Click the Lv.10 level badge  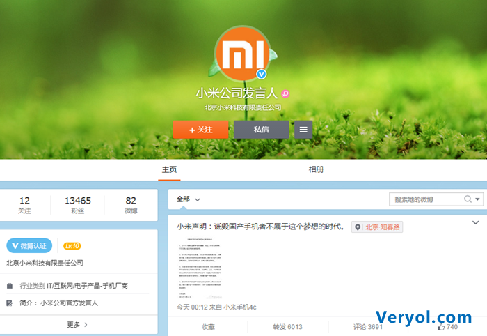pos(72,246)
